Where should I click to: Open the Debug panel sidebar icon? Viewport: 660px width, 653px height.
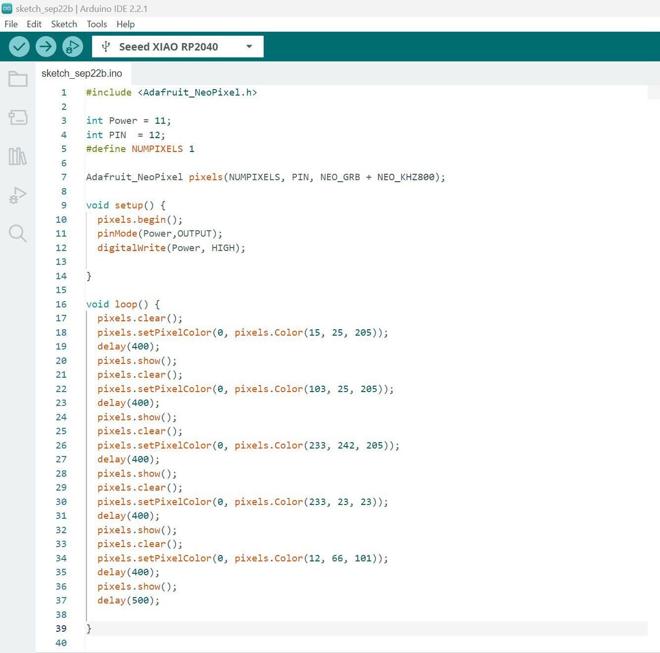(18, 195)
